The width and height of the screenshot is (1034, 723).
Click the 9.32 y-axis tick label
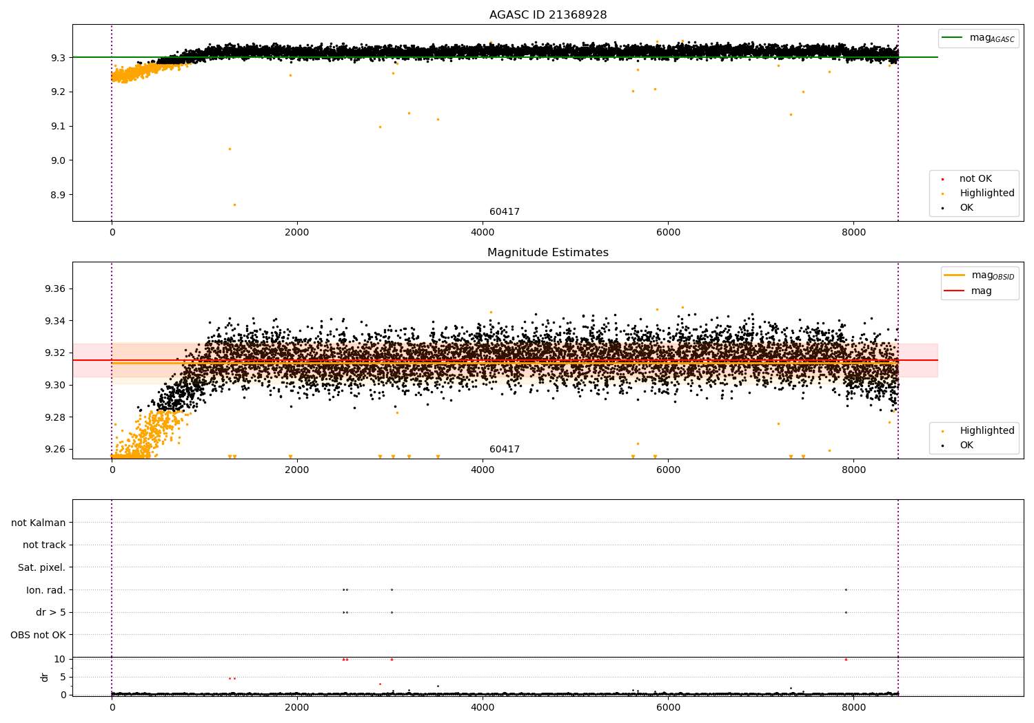pos(55,353)
